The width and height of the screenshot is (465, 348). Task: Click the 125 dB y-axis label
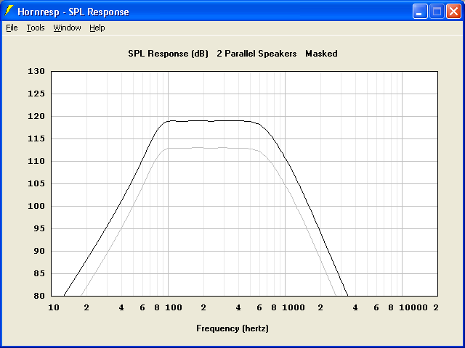click(x=36, y=94)
